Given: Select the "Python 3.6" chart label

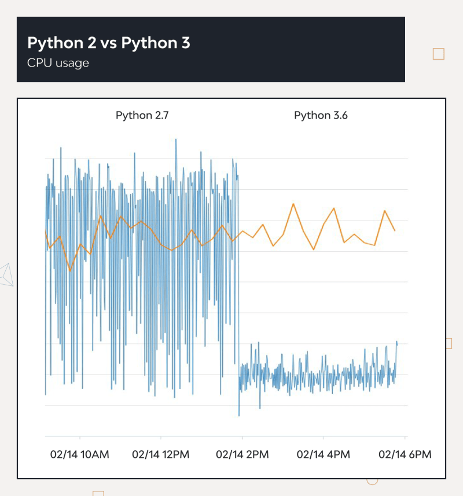Looking at the screenshot, I should click(x=321, y=115).
